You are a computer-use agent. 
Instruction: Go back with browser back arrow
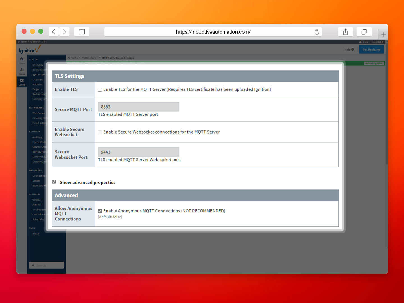click(x=54, y=32)
